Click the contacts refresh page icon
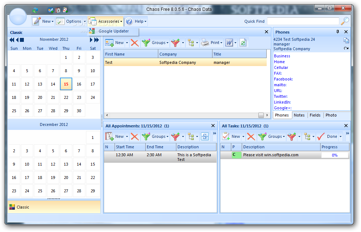This screenshot has width=361, height=232. [243, 43]
